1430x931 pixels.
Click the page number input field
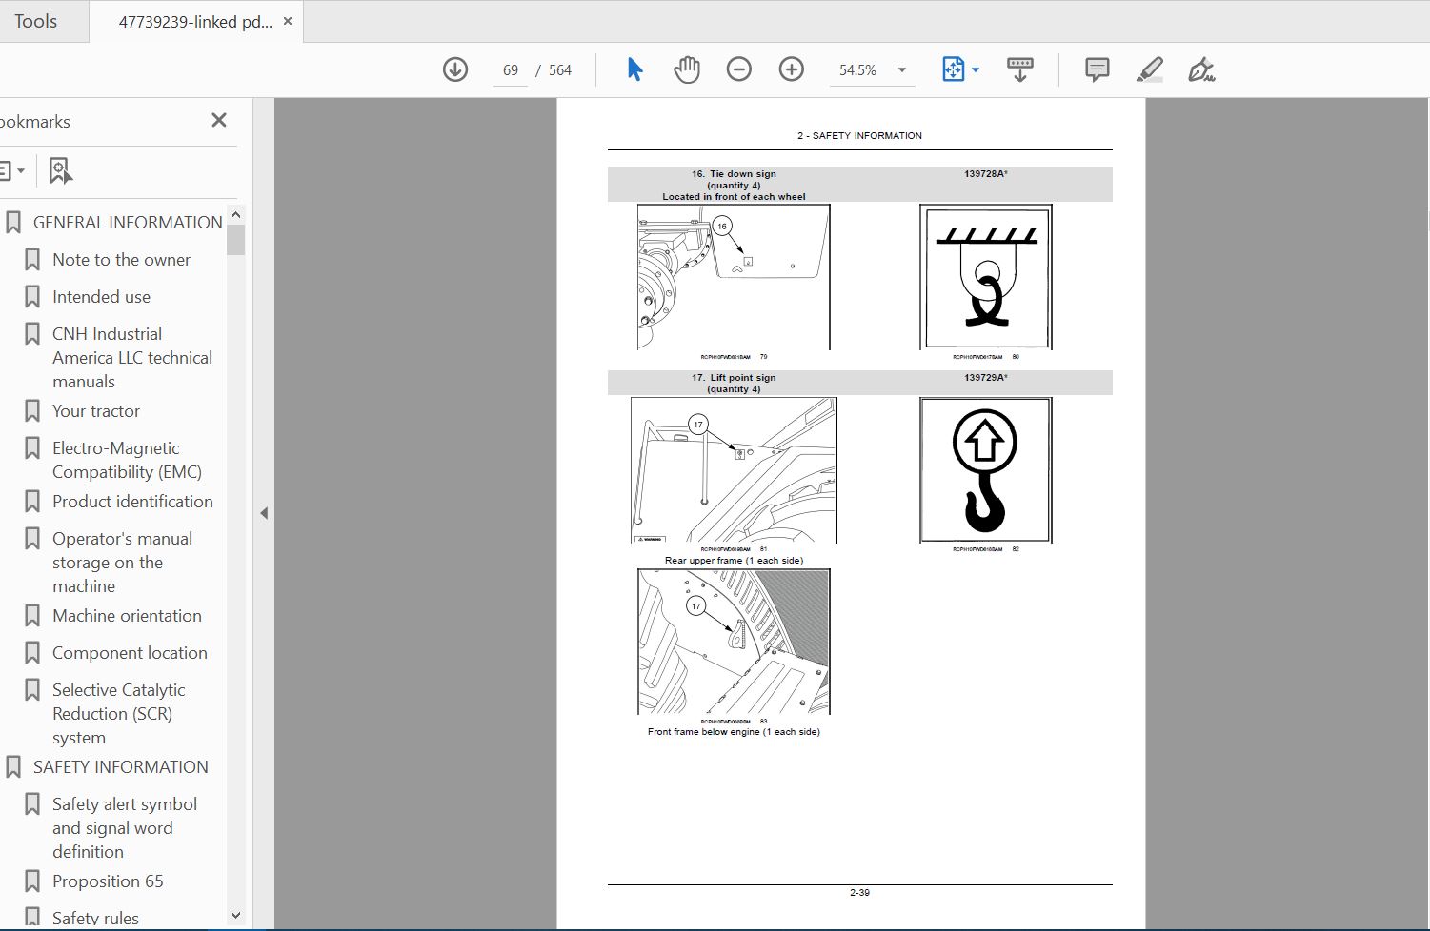pos(511,69)
